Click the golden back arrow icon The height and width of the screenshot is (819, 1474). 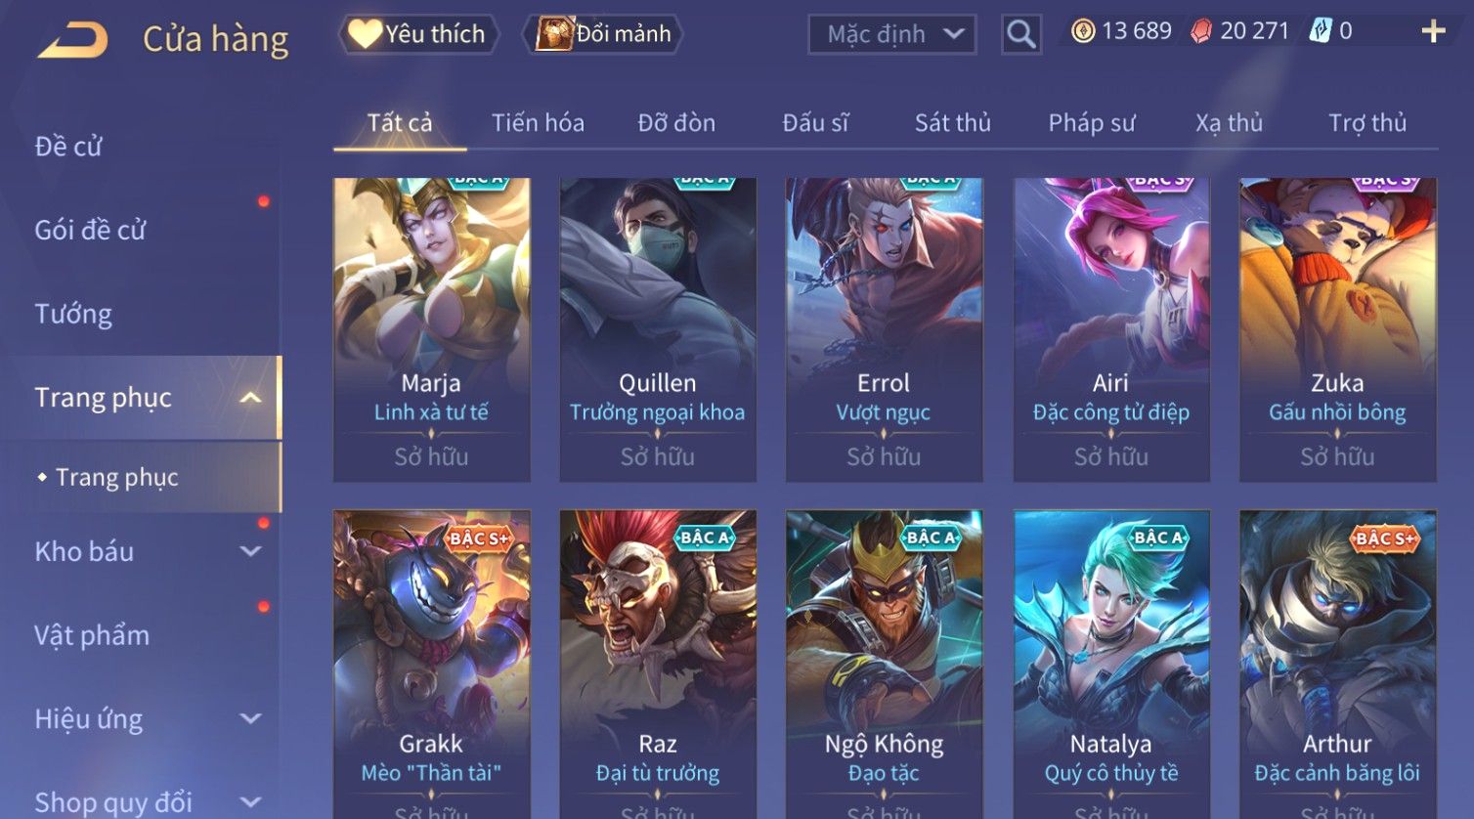(72, 40)
